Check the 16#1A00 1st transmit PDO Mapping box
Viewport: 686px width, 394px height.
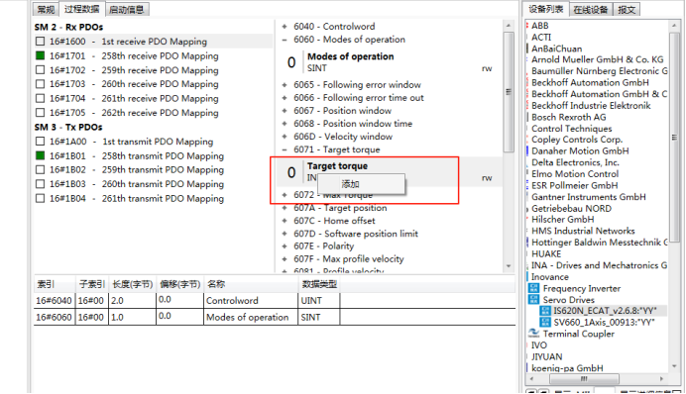(x=41, y=142)
